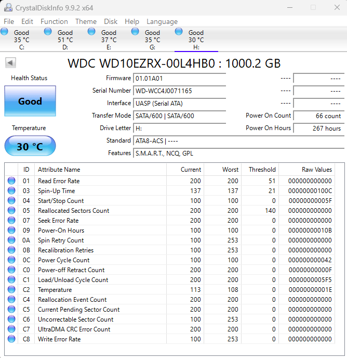Click the Interface field UASP (Serial ATA)
Image resolution: width=347 pixels, height=358 pixels.
(x=179, y=104)
